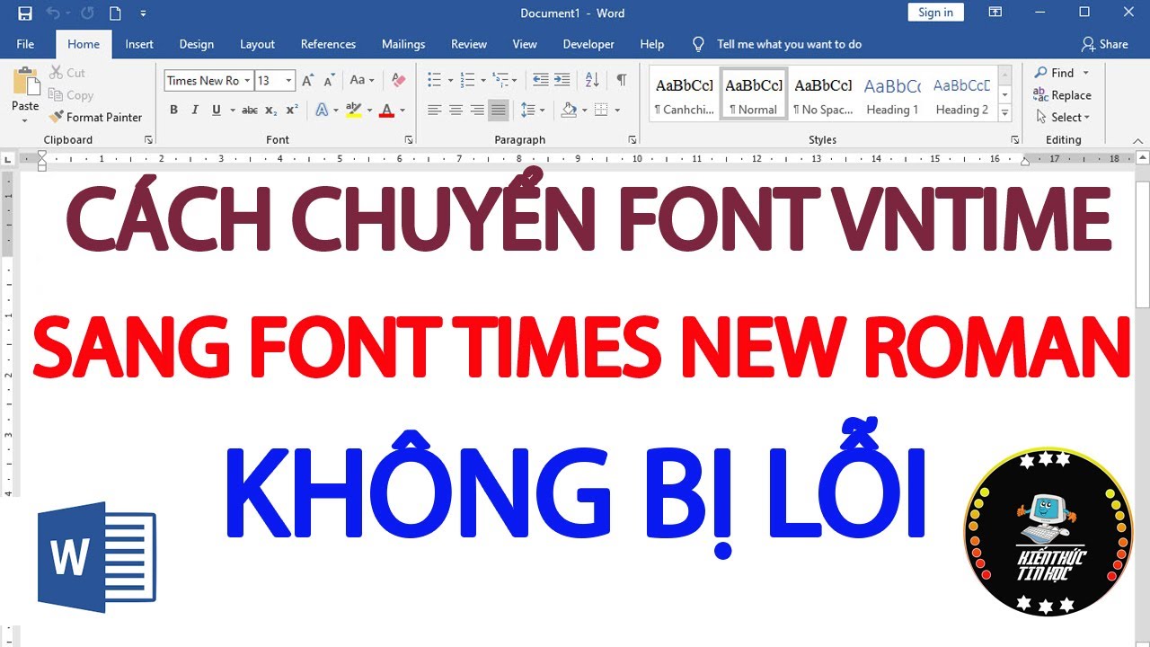This screenshot has height=647, width=1150.
Task: Open the File tab
Action: coord(25,44)
